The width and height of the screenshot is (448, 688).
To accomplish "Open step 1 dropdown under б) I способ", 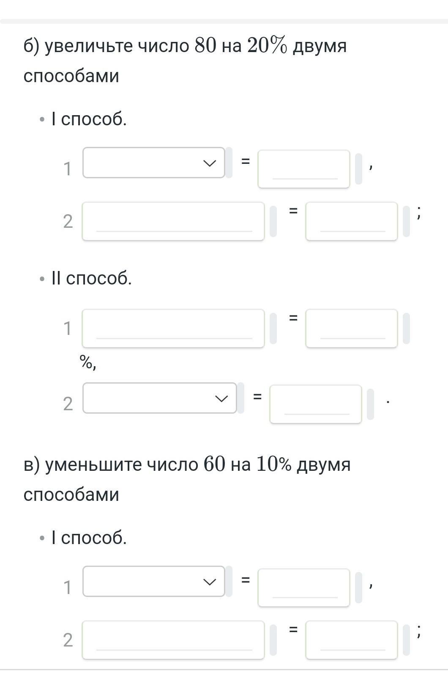I will 153,163.
